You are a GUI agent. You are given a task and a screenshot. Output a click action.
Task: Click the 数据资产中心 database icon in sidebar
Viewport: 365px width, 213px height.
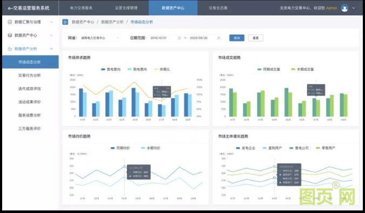[10, 35]
